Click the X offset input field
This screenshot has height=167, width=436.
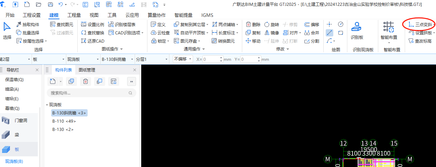(213, 59)
